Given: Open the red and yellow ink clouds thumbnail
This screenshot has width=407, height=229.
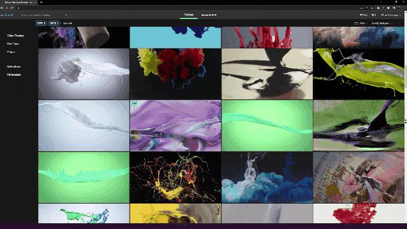Looking at the screenshot, I should click(176, 74).
